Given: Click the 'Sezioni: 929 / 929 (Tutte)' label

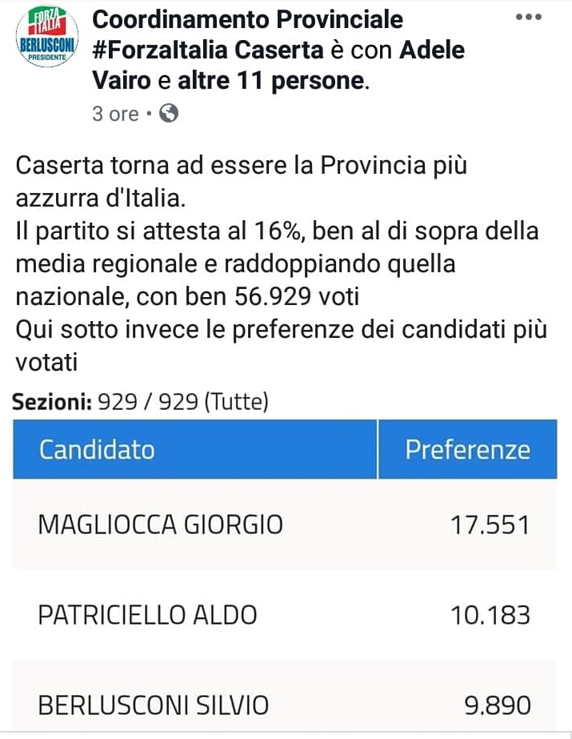Looking at the screenshot, I should click(x=141, y=403).
